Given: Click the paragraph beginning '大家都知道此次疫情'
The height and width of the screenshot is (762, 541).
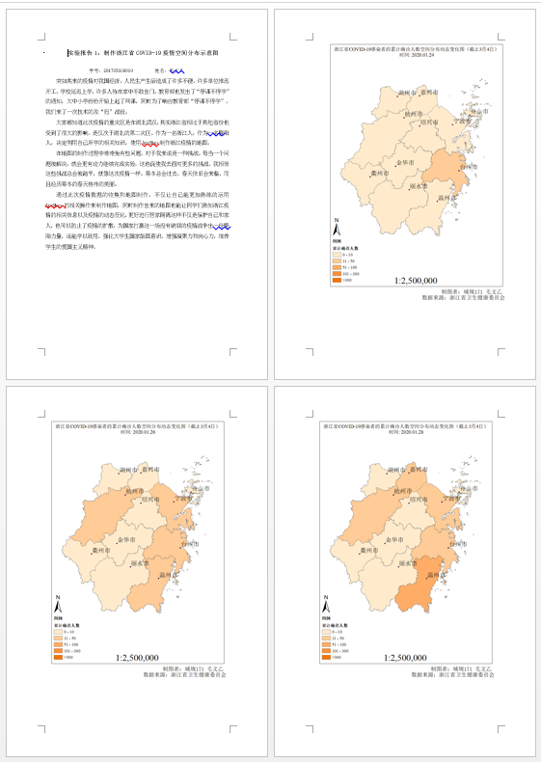Looking at the screenshot, I should click(138, 133).
